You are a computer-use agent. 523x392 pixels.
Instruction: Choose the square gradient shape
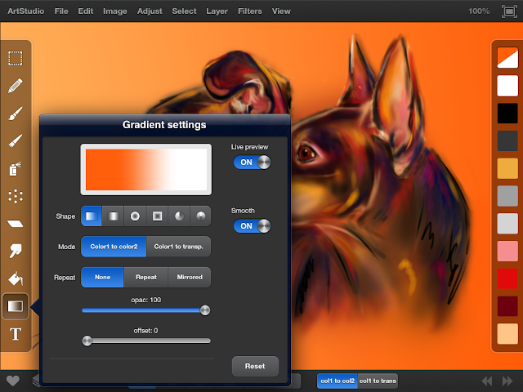(x=157, y=216)
